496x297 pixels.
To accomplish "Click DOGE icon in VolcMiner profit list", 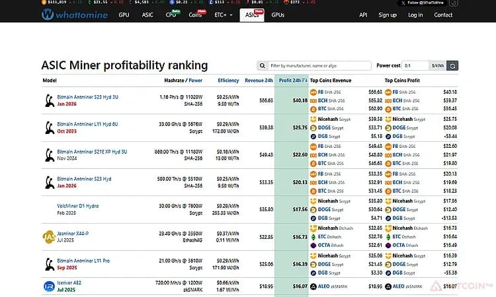I will [388, 210].
